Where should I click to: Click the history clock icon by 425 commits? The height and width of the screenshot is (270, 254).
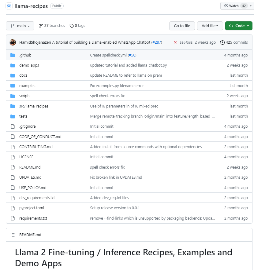click(222, 42)
